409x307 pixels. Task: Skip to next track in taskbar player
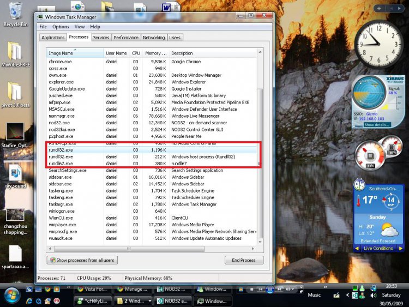tap(279, 289)
